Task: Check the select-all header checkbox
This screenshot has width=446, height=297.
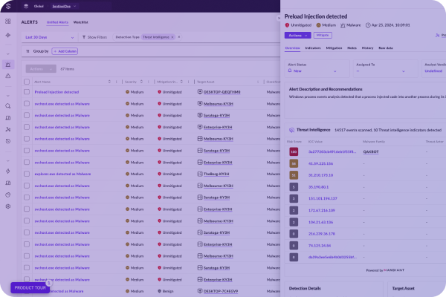Action: (28, 82)
